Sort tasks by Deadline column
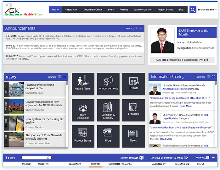220x170 pixels. point(75,164)
